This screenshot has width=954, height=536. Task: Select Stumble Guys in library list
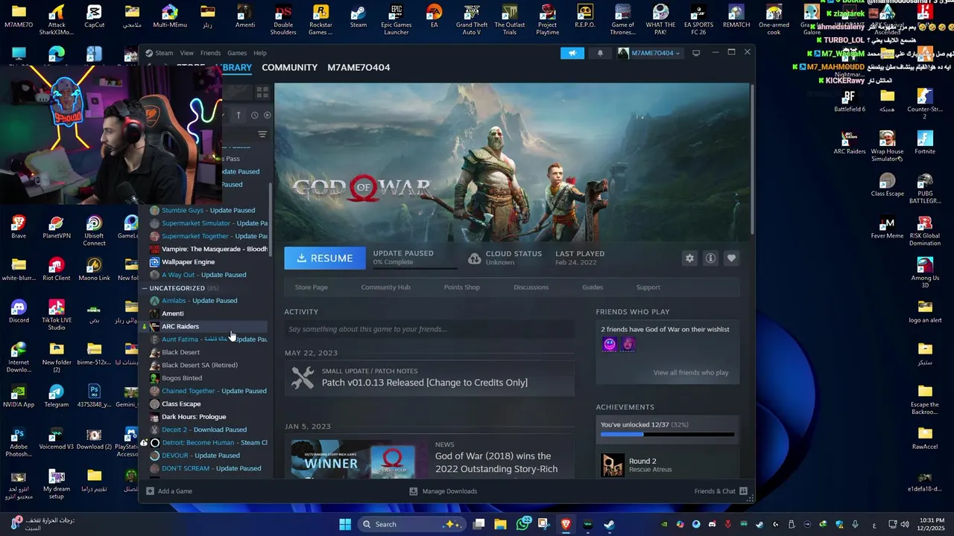click(x=208, y=211)
